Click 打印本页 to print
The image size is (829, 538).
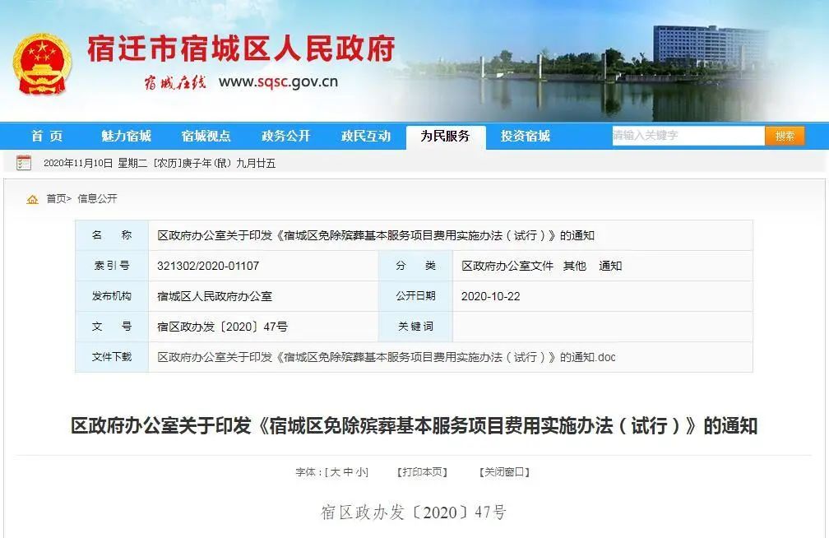click(423, 472)
